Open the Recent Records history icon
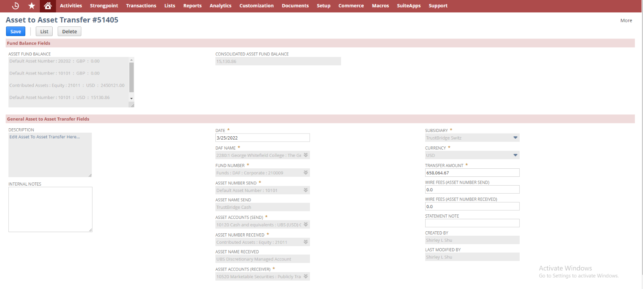The width and height of the screenshot is (643, 289). 15,6
